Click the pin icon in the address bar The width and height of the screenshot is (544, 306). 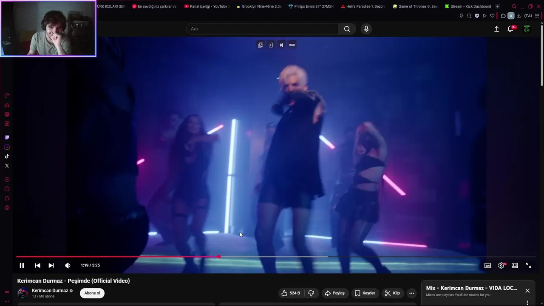(x=462, y=16)
